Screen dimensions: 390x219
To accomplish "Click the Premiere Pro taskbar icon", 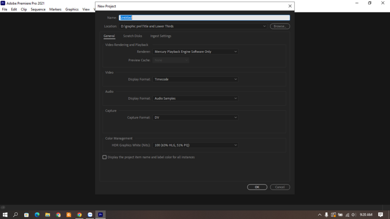I will coord(101,215).
